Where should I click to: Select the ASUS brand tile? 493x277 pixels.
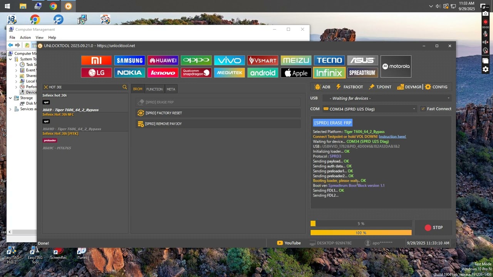point(362,60)
